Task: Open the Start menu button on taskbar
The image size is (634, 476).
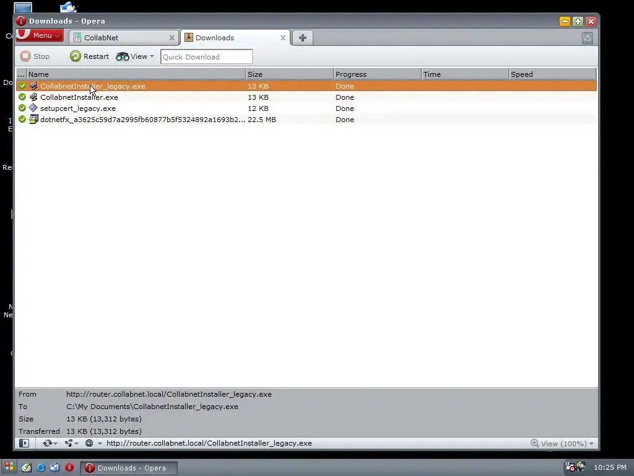Action: [x=9, y=466]
